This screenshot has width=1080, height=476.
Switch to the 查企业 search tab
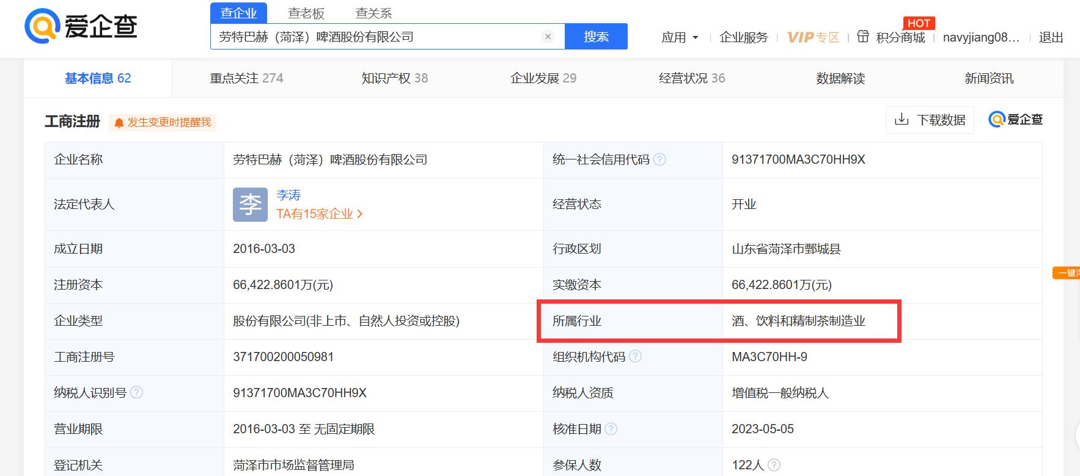click(x=238, y=13)
